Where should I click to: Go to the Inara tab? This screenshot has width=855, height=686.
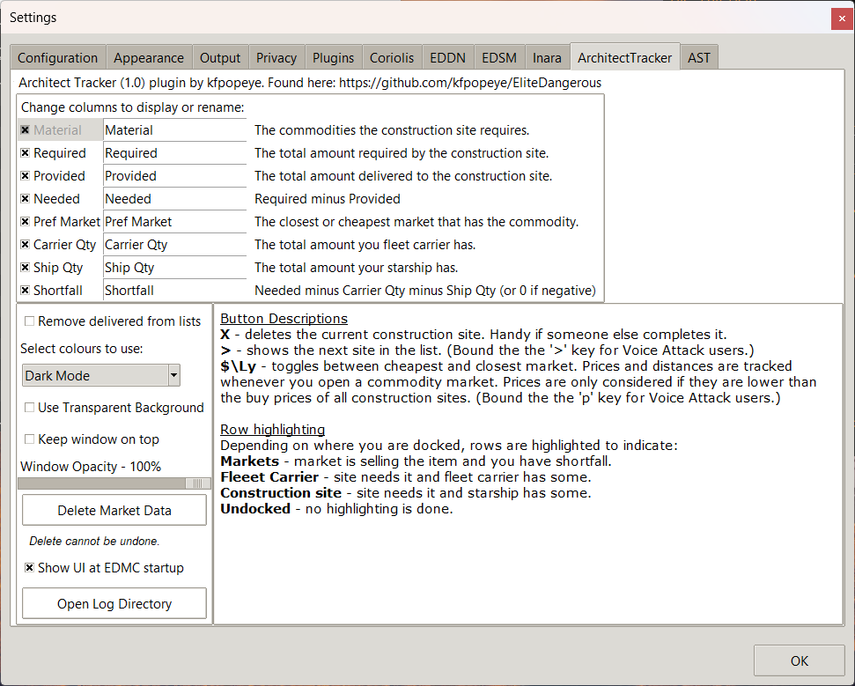[547, 58]
